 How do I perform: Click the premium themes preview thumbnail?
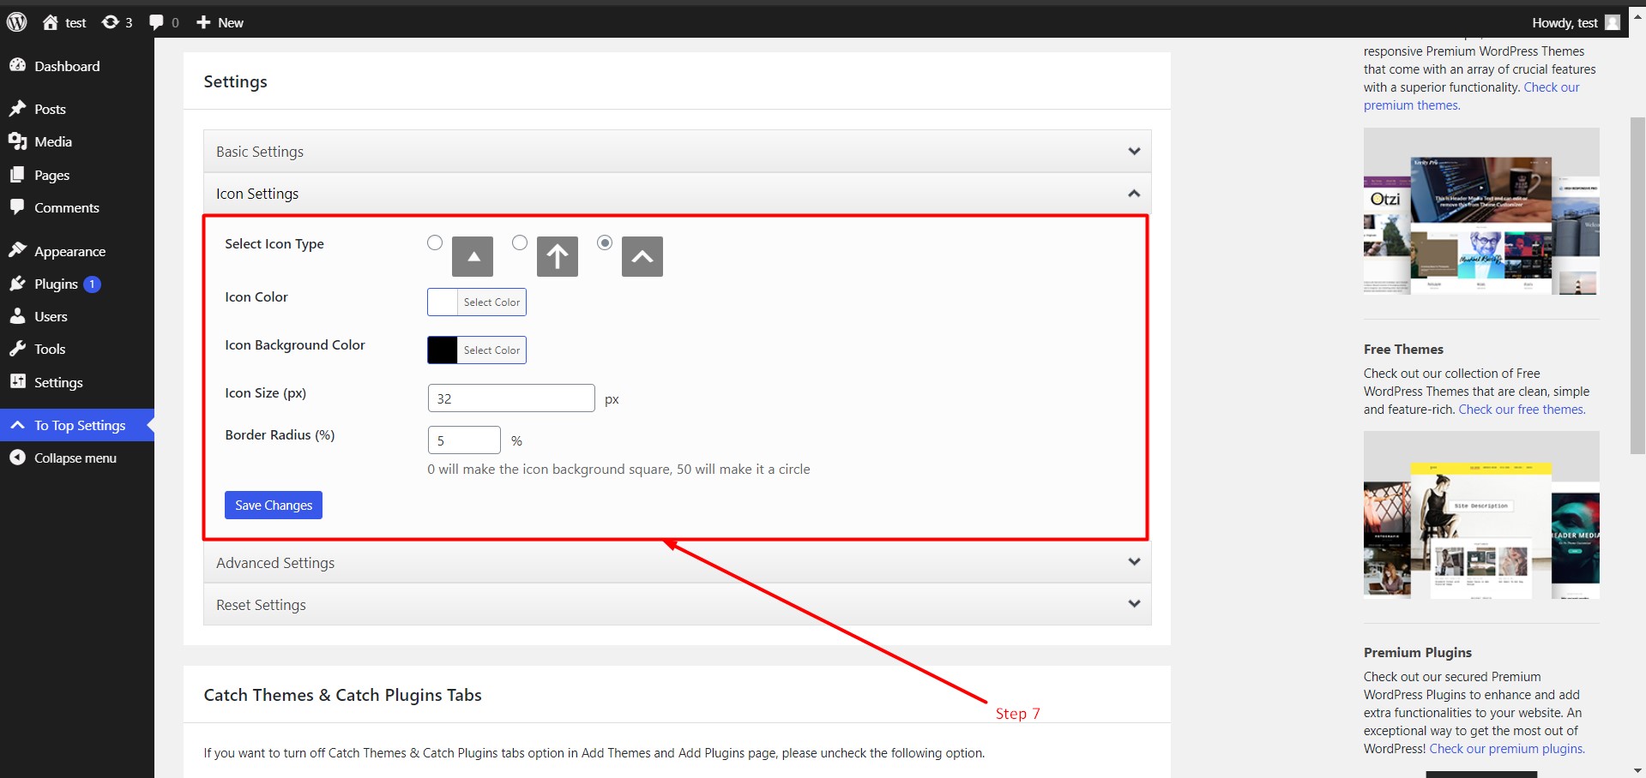click(1481, 212)
